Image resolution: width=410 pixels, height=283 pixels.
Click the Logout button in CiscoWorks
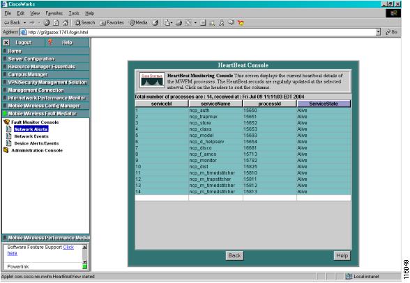(23, 42)
